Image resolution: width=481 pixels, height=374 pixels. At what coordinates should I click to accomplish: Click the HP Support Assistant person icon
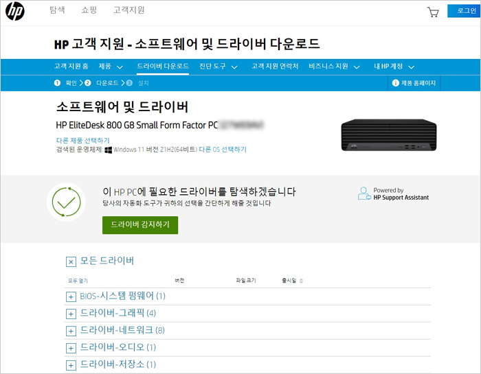click(364, 194)
